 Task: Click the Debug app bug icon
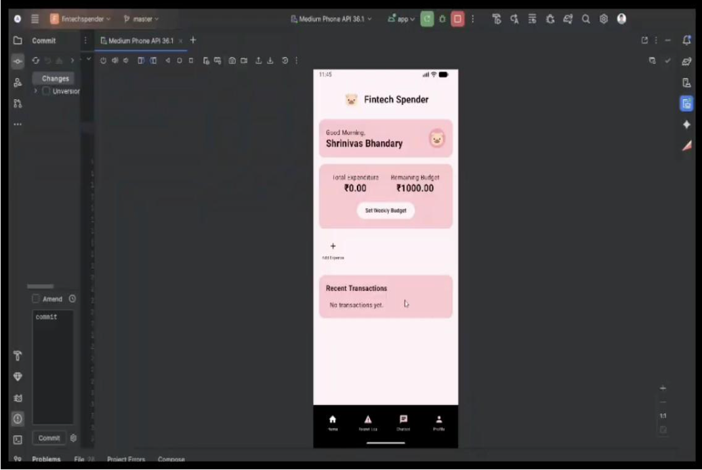442,19
